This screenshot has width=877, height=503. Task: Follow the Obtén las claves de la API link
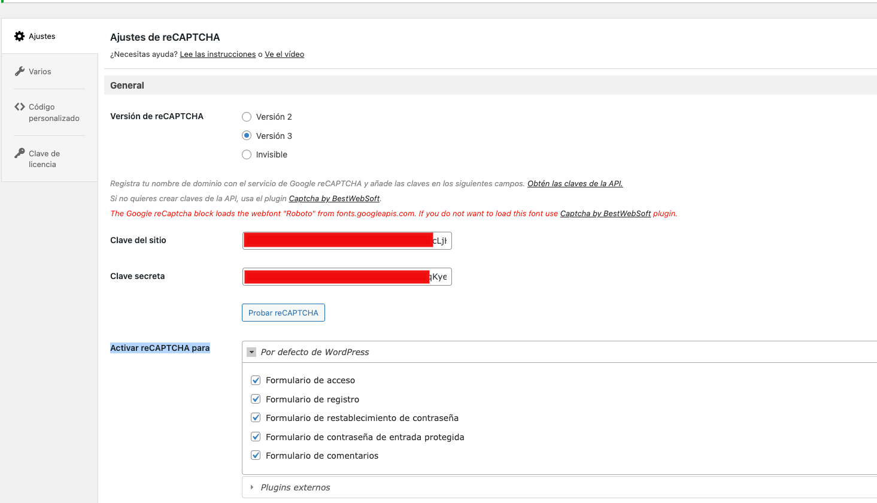(575, 184)
